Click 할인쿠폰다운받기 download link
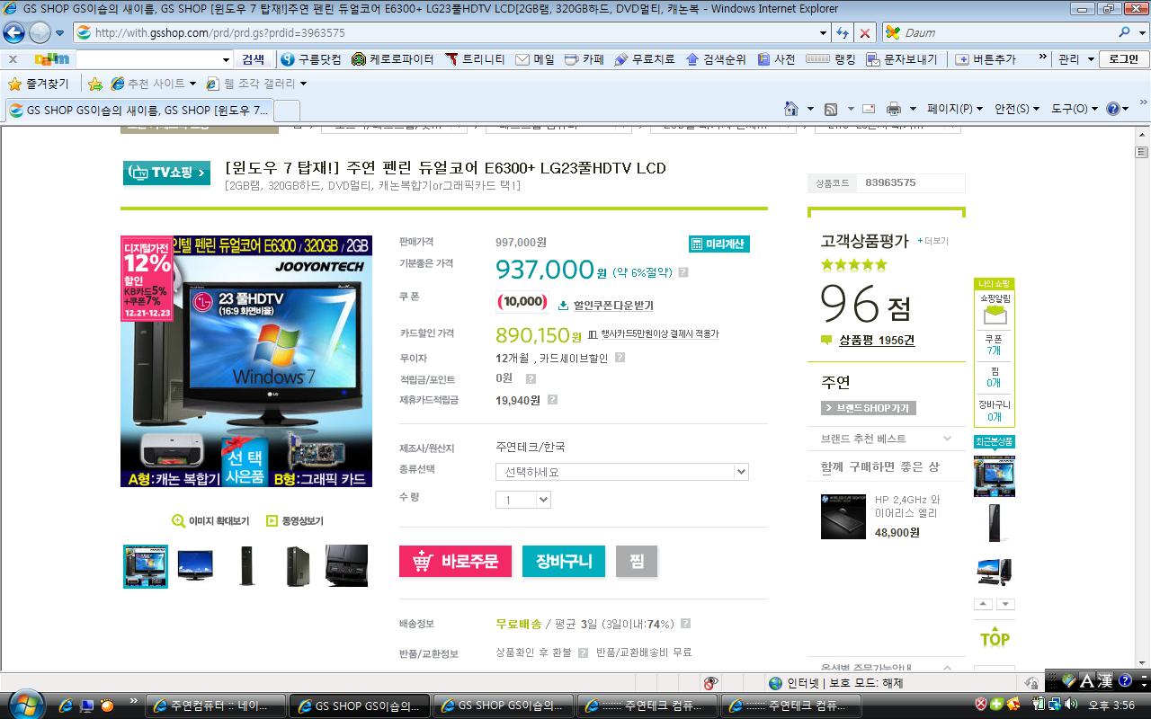1151x719 pixels. point(605,306)
